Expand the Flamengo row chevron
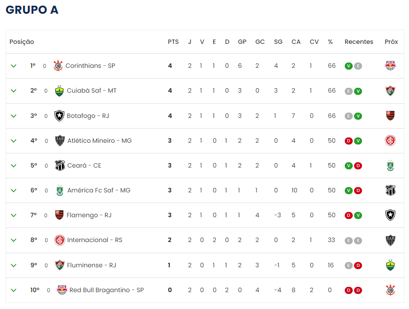409x309 pixels. (x=14, y=215)
